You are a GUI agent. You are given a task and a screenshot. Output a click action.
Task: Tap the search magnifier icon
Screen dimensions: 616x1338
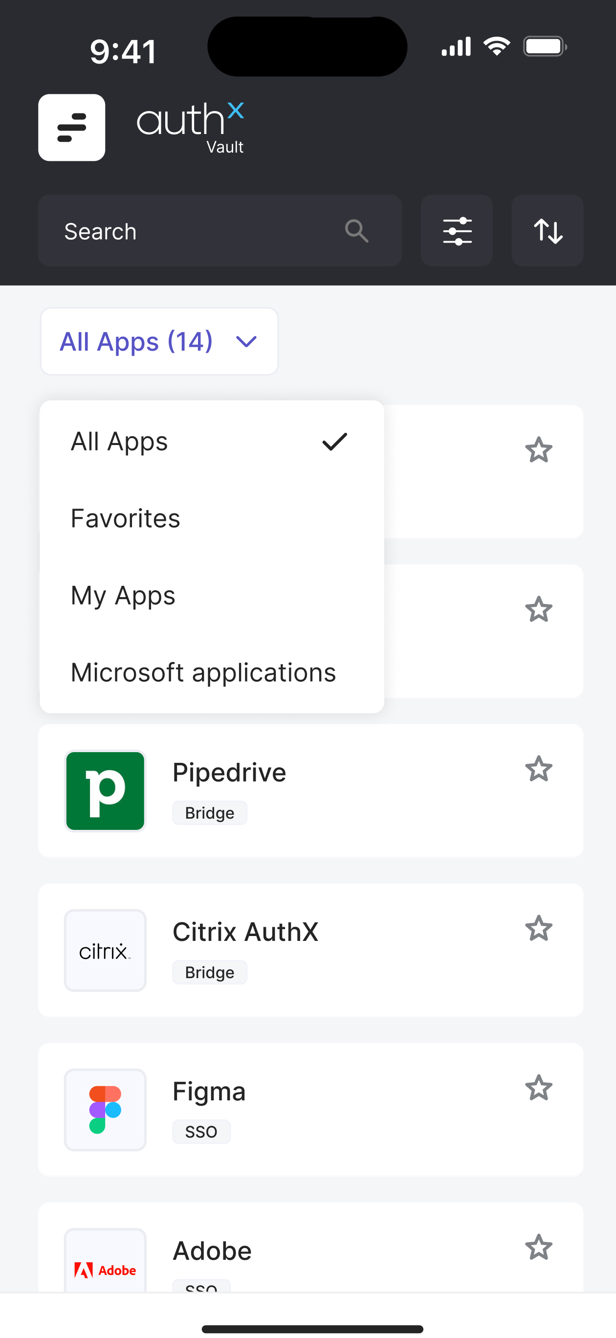pos(357,231)
